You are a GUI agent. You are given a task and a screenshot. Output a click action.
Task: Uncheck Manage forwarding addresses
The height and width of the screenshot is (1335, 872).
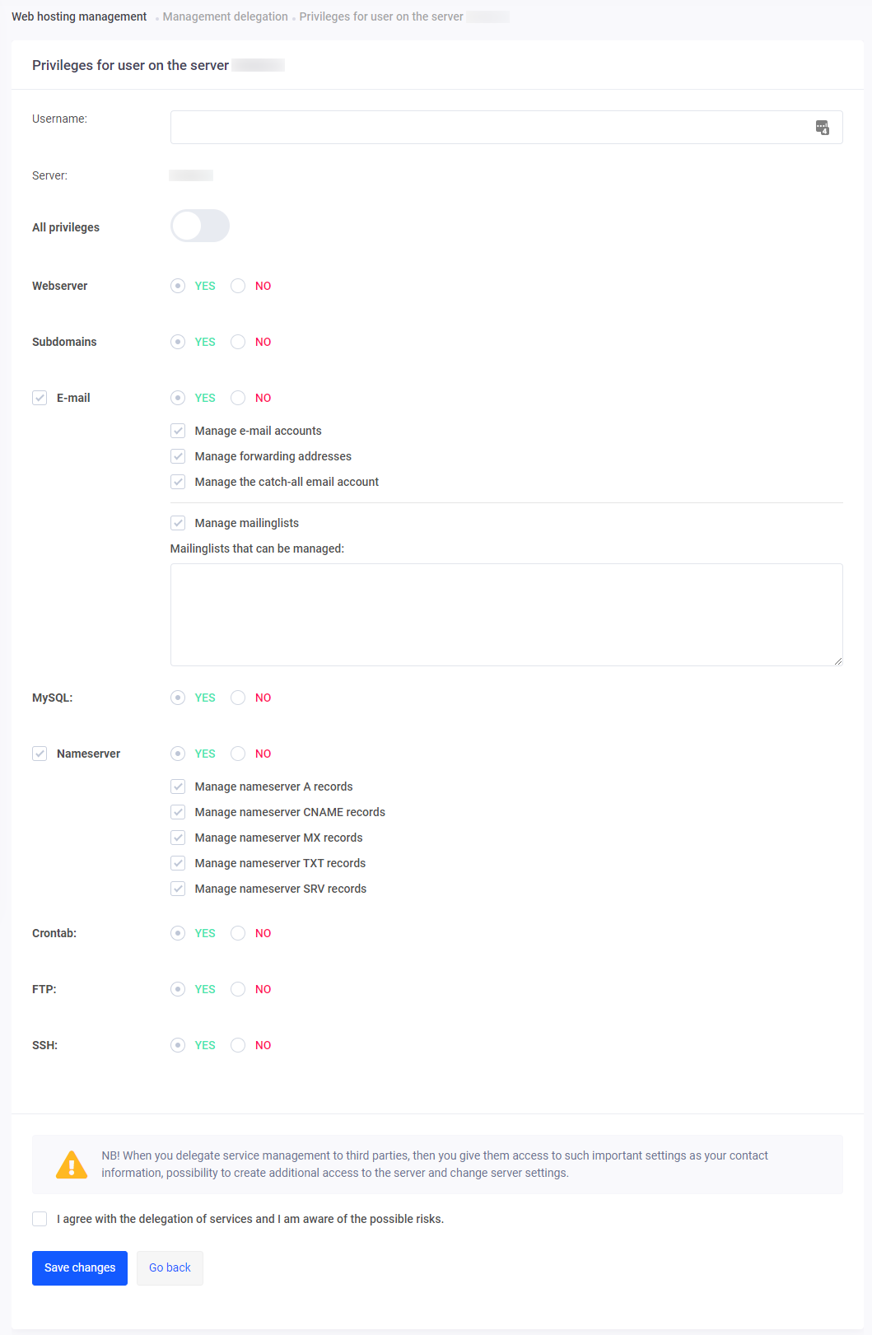pos(178,456)
